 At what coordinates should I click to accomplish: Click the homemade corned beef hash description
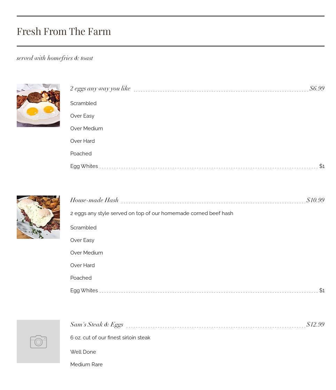tap(151, 213)
